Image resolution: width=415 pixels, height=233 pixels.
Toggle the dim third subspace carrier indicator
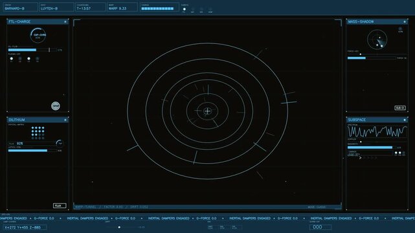coord(403,153)
